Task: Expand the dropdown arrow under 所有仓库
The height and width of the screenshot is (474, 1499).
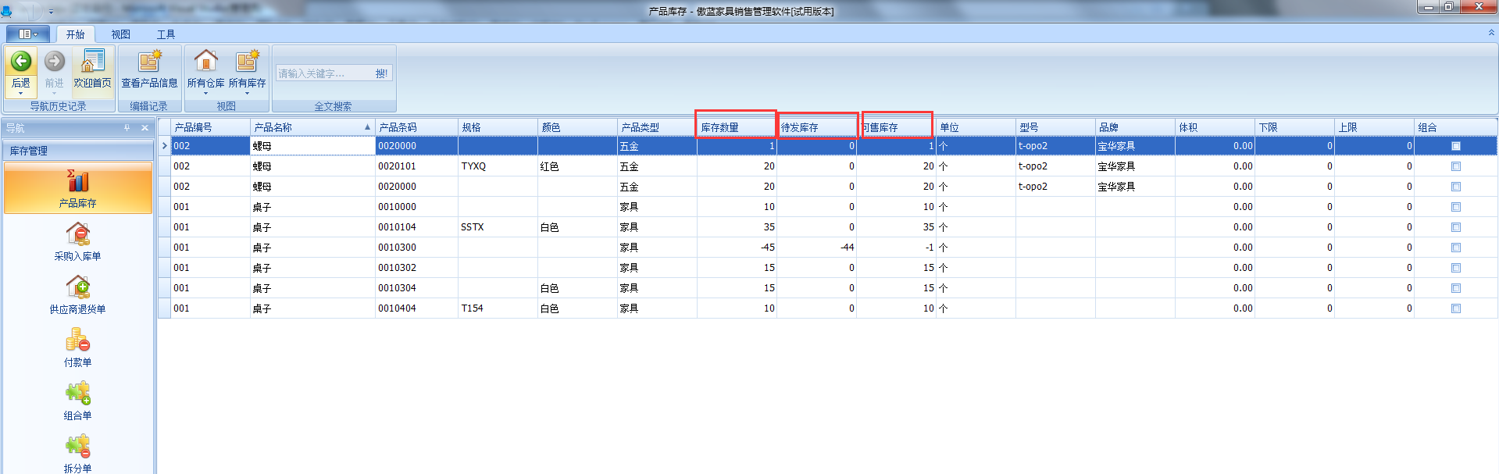Action: (205, 94)
